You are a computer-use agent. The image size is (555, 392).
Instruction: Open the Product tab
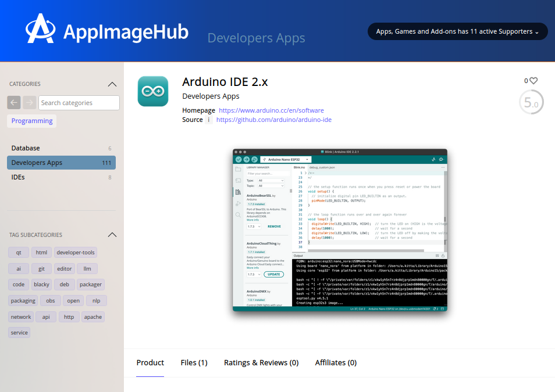(150, 362)
